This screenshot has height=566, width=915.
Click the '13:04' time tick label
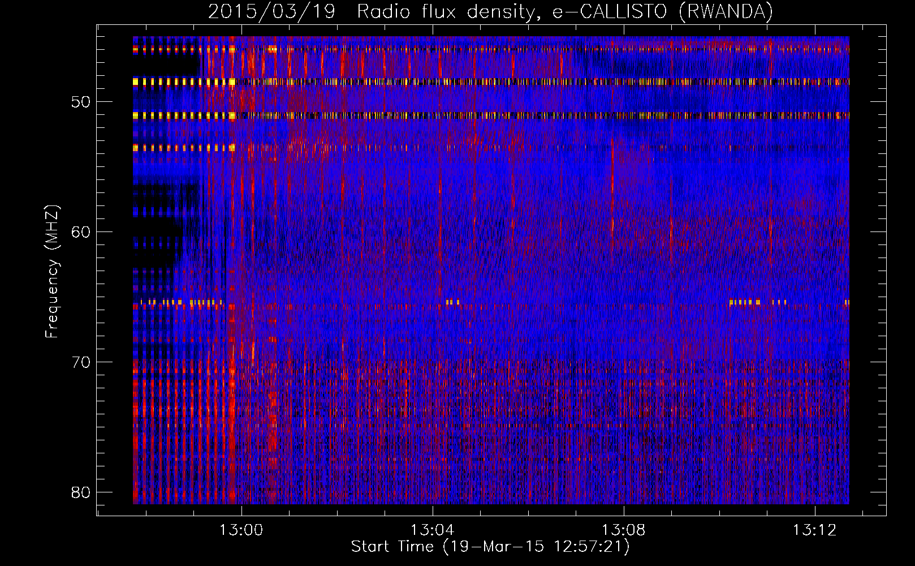tap(433, 530)
